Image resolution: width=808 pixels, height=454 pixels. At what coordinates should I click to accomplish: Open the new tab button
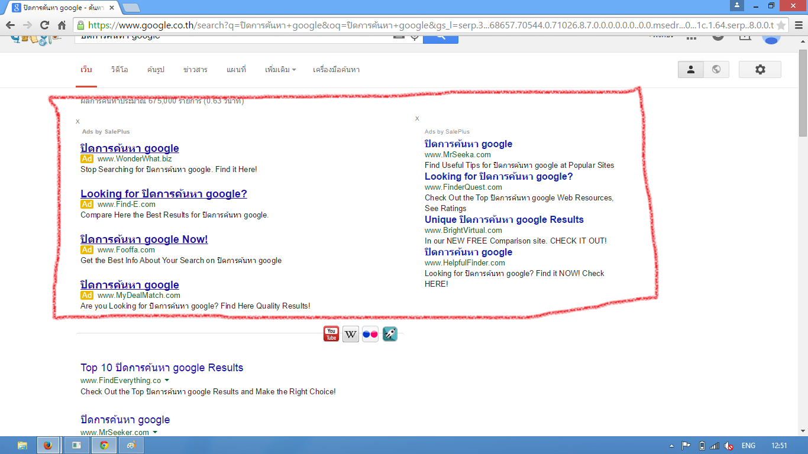(131, 8)
